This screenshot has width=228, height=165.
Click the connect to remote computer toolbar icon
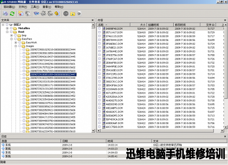coord(5,14)
